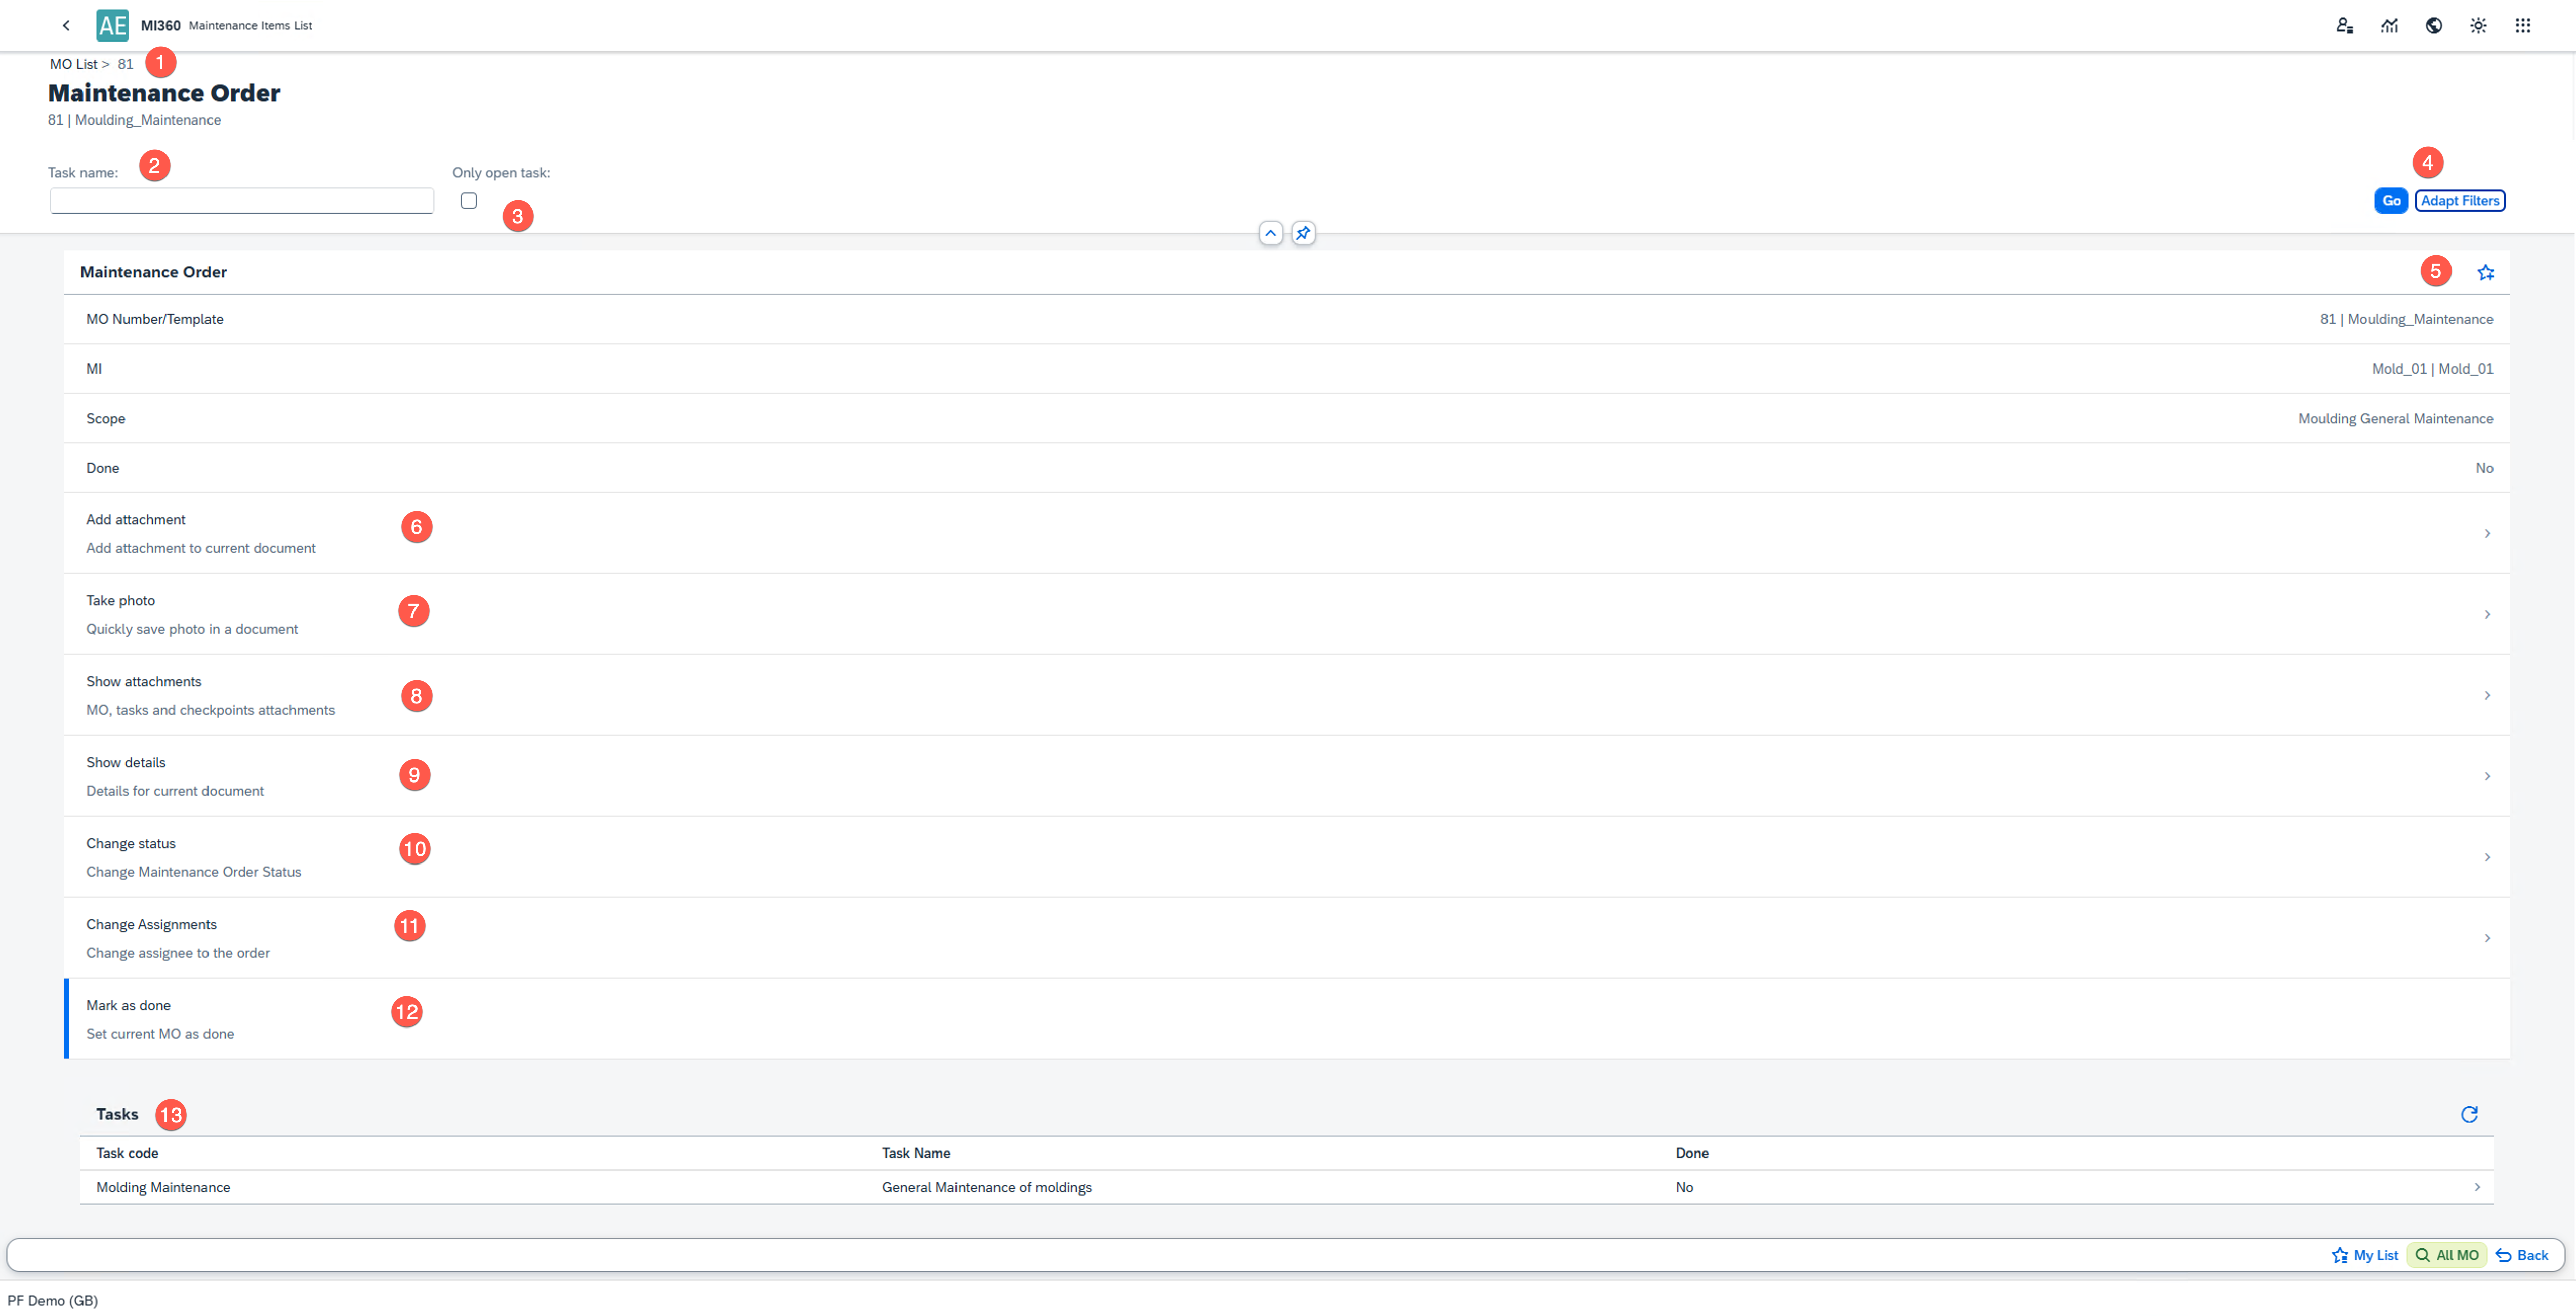Pin the filter header bar

click(x=1302, y=233)
